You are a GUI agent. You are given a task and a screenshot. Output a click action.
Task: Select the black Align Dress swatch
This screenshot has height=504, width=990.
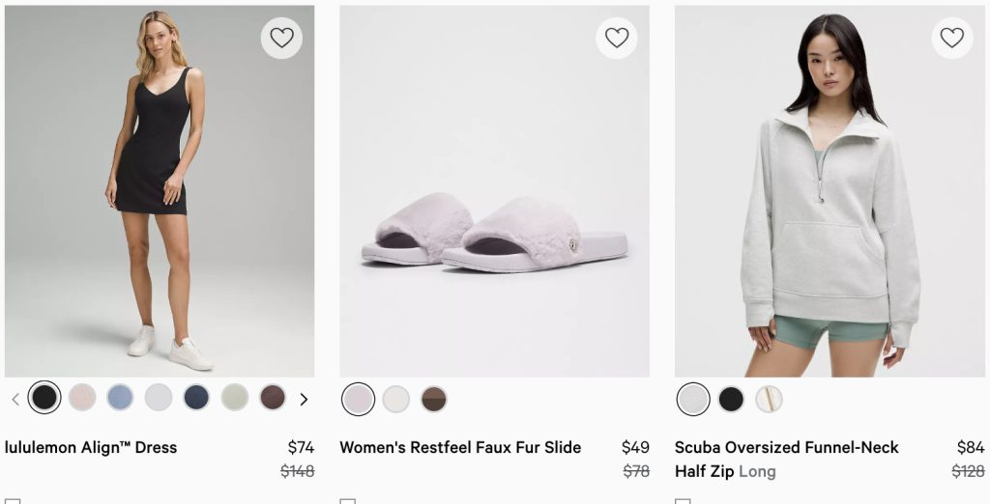(x=44, y=397)
